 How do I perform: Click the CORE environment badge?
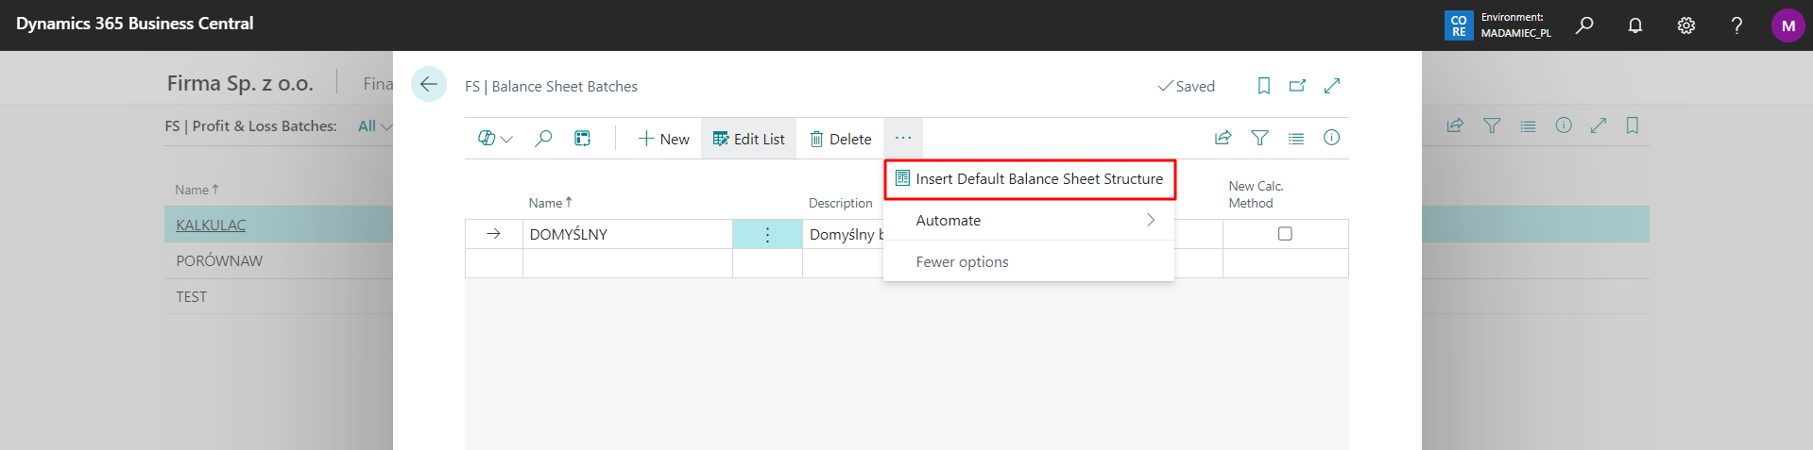(1459, 25)
